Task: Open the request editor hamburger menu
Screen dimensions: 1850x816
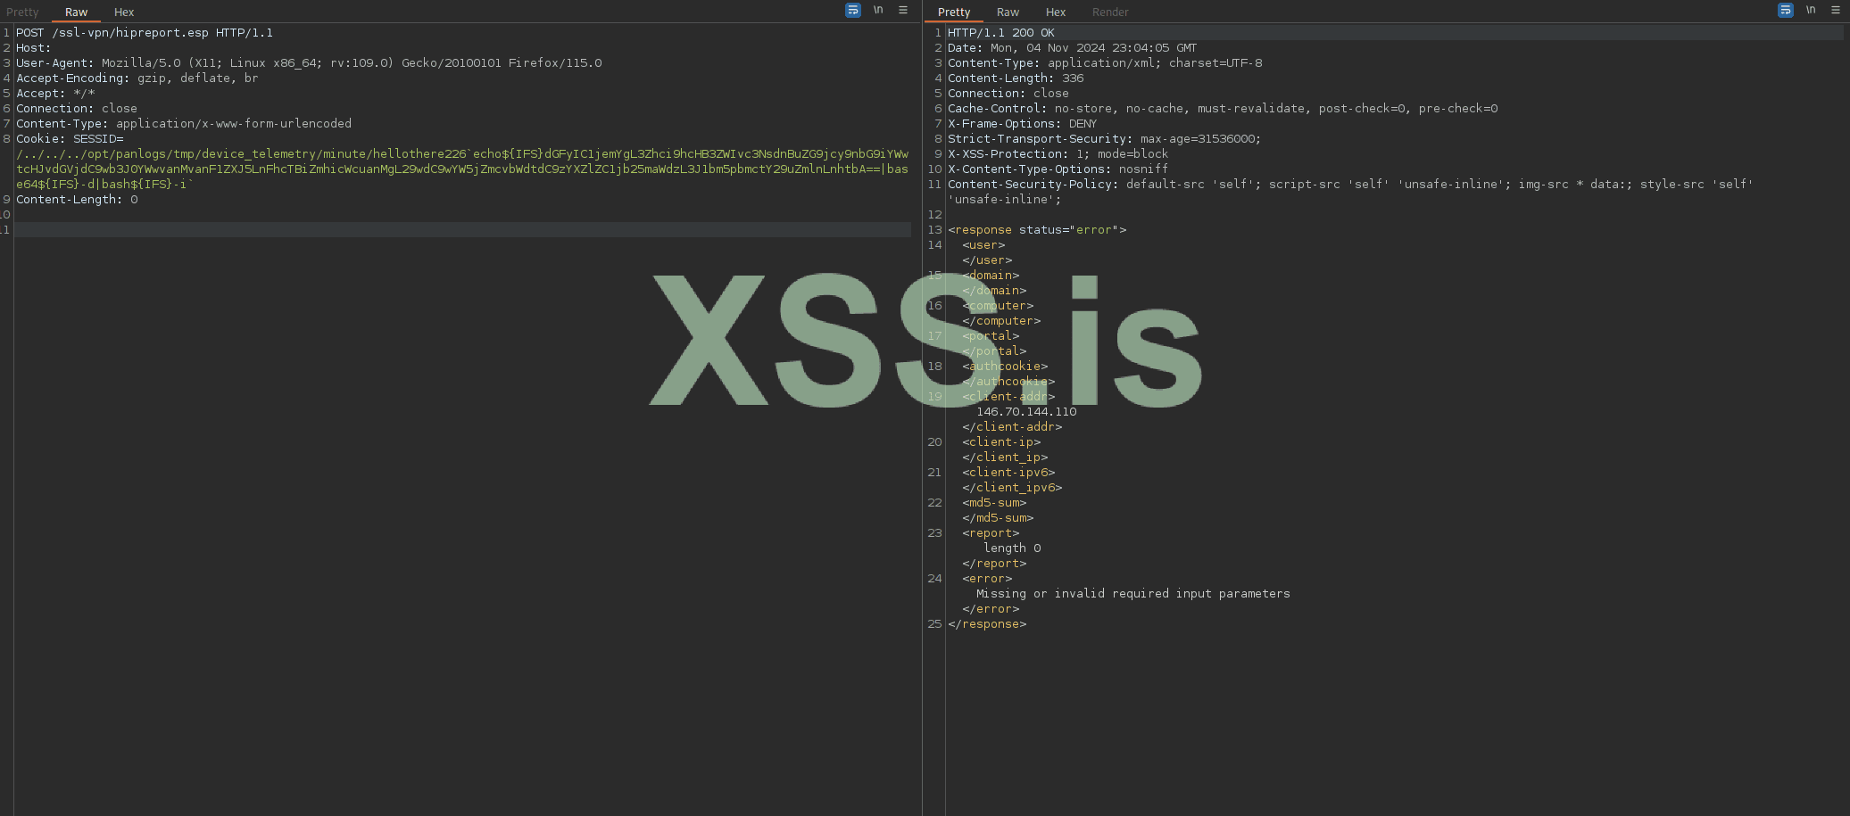Action: 902,10
